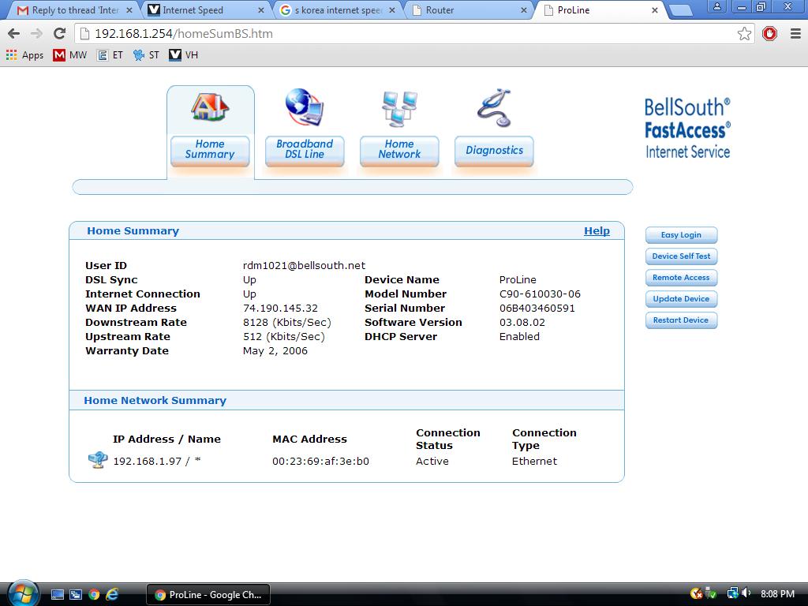Open the red ad-blocker extension icon

(770, 33)
